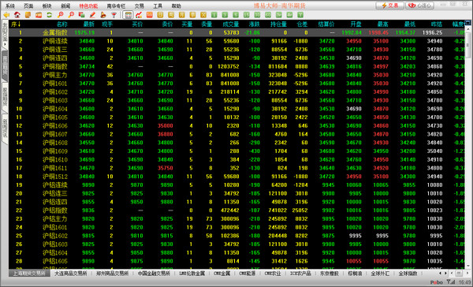Toggle the 日 daily period button
The width and height of the screenshot is (473, 287).
[160, 15]
